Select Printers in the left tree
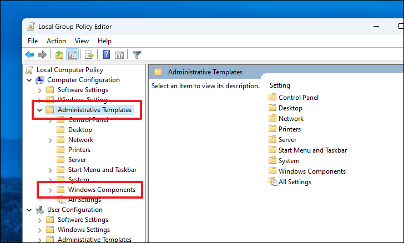Image resolution: width=404 pixels, height=243 pixels. point(79,150)
